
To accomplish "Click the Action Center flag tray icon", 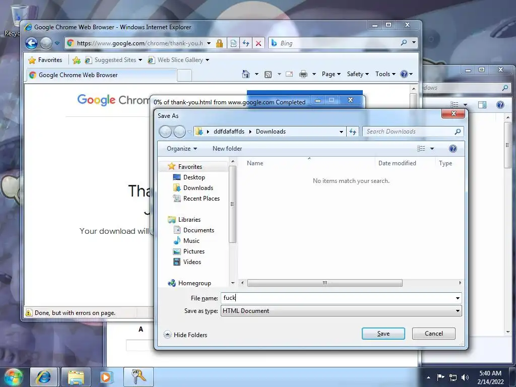I will click(x=440, y=377).
